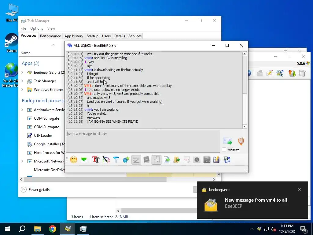Click the chat scrollbar down arrow

click(245, 126)
